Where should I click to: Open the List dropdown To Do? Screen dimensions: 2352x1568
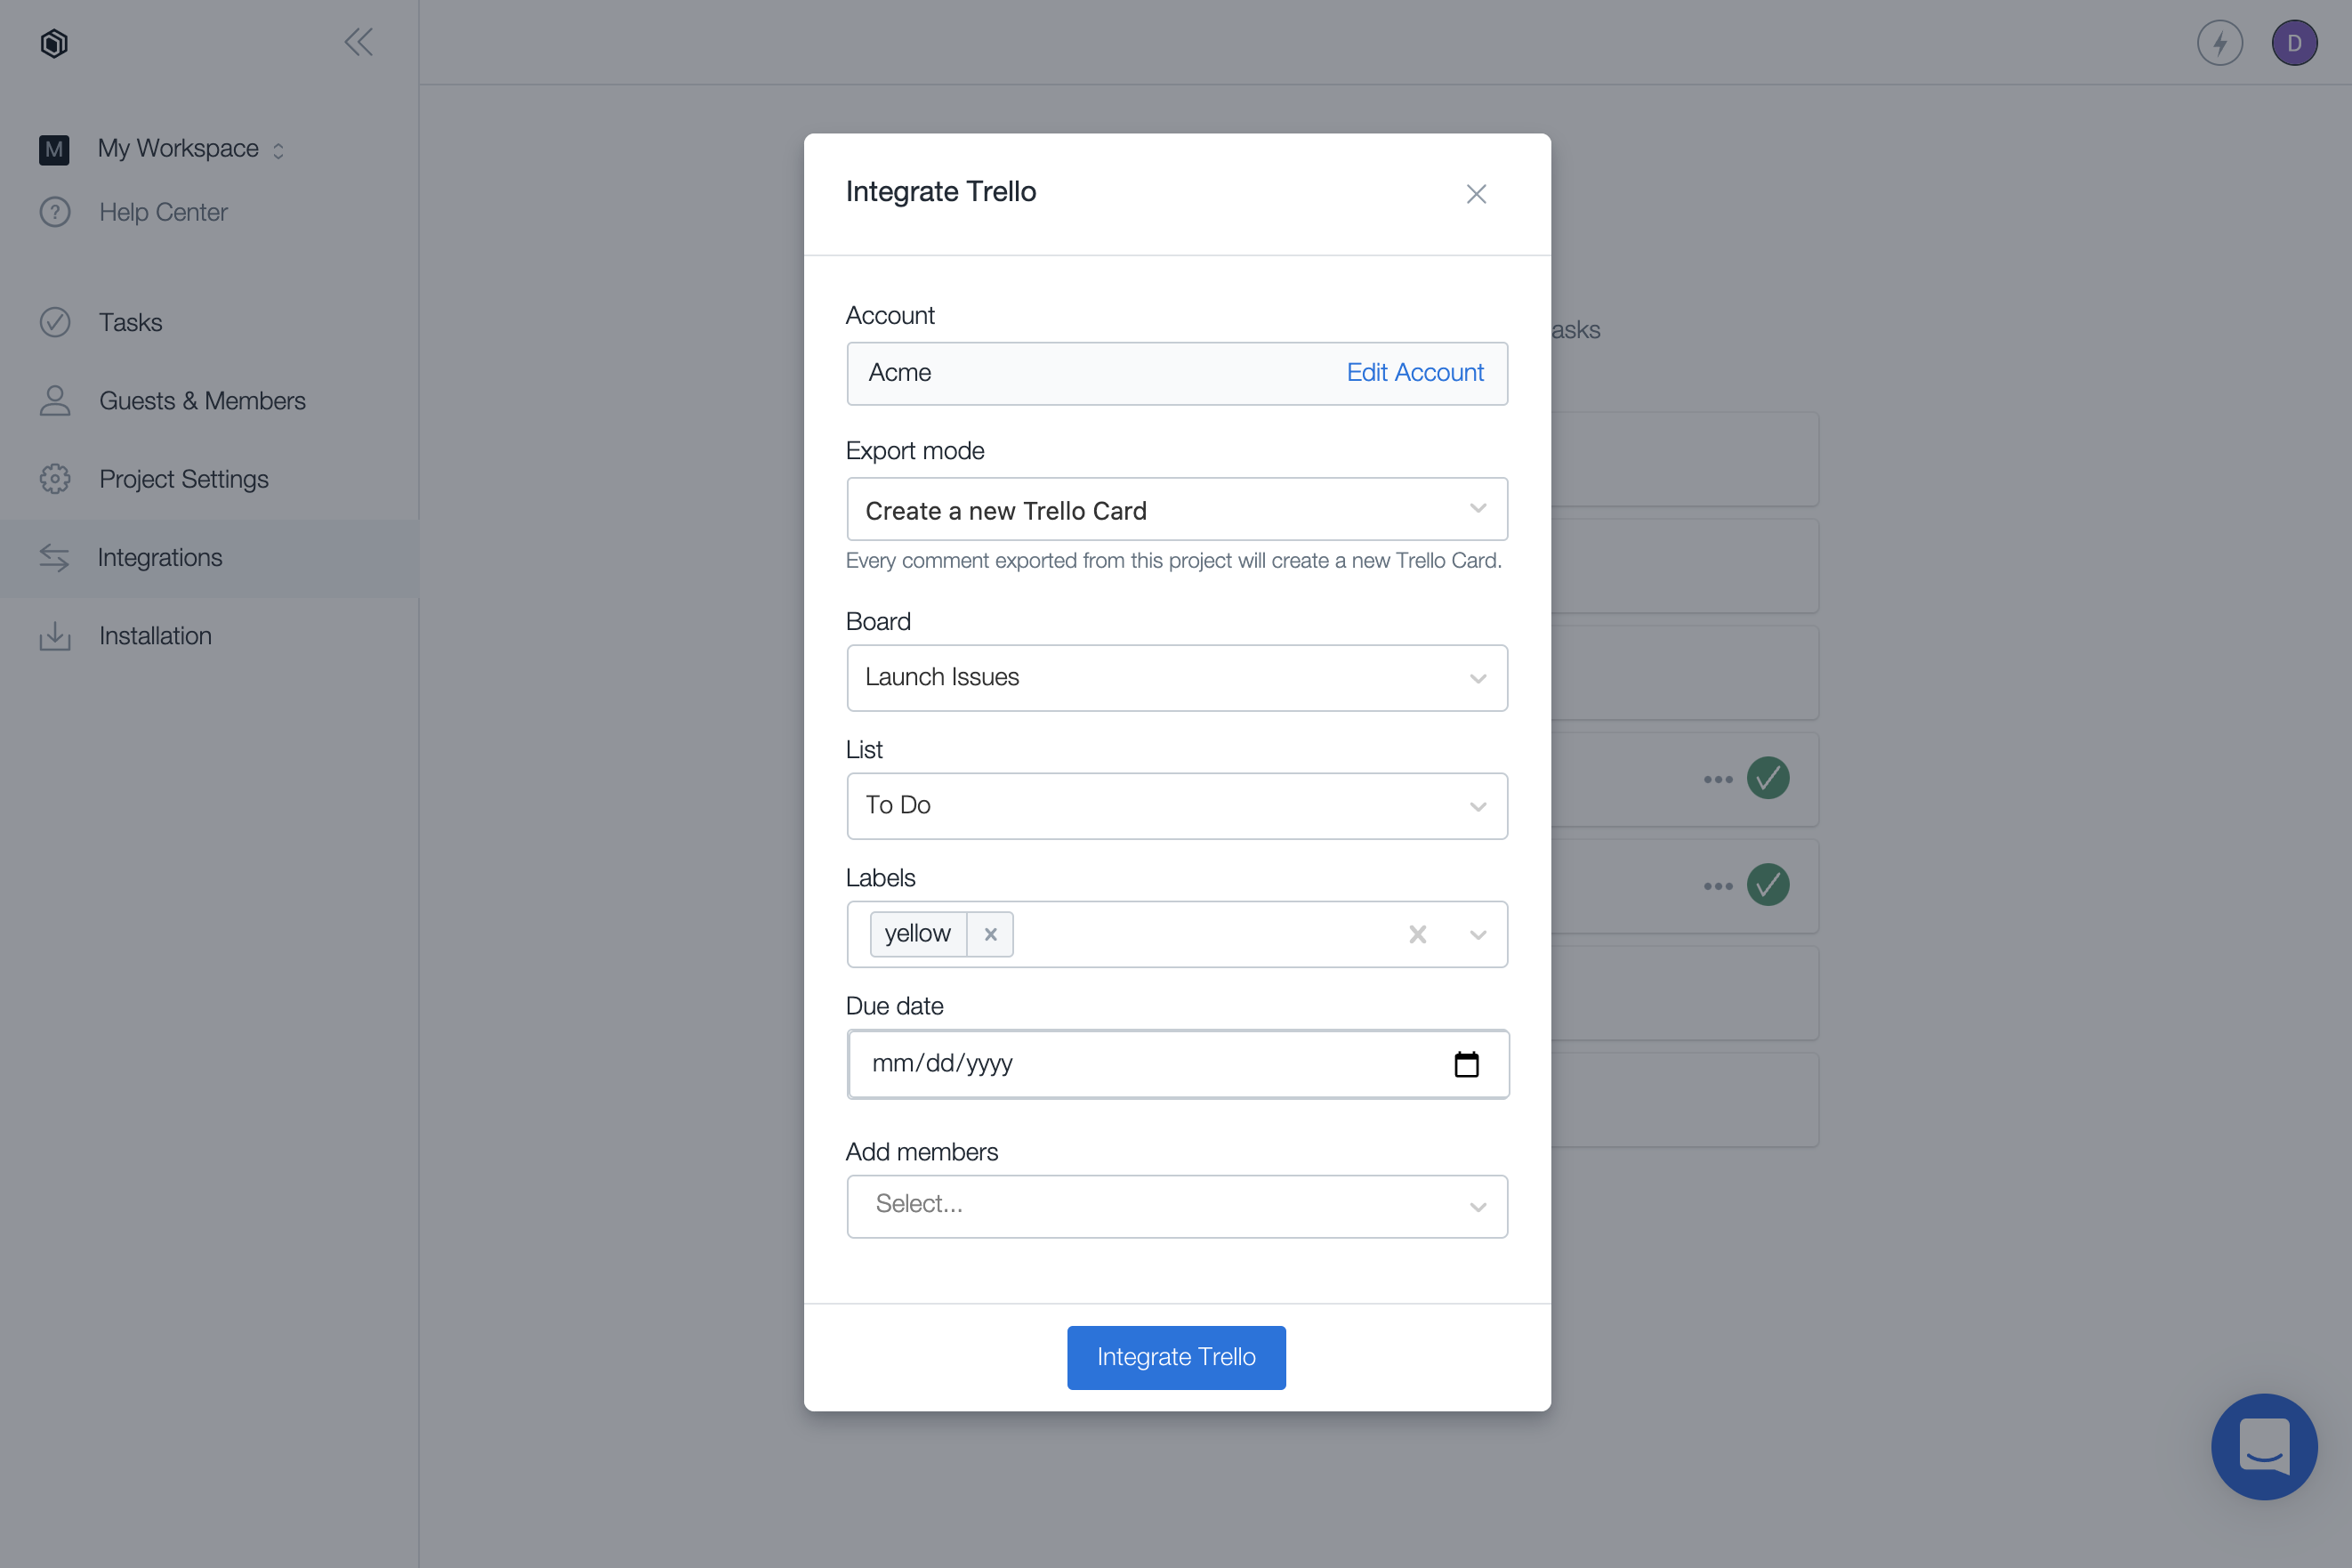pyautogui.click(x=1175, y=806)
